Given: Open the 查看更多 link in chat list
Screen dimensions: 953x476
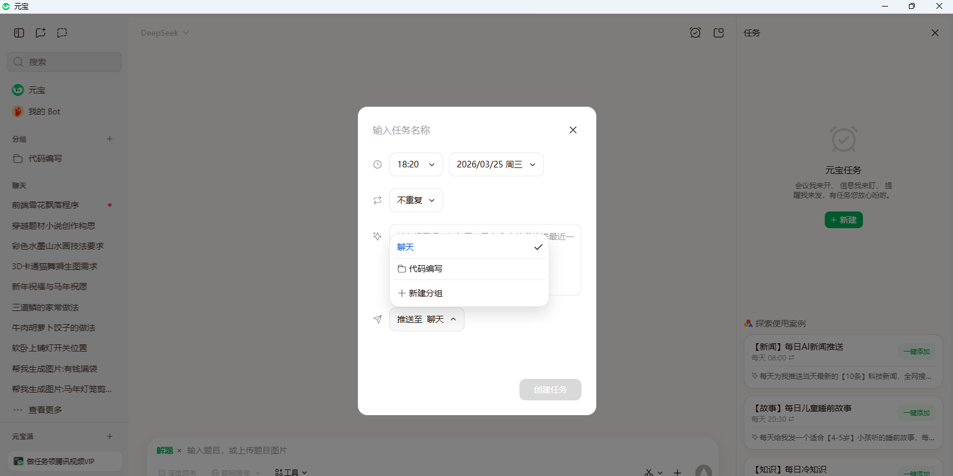Looking at the screenshot, I should click(x=45, y=410).
